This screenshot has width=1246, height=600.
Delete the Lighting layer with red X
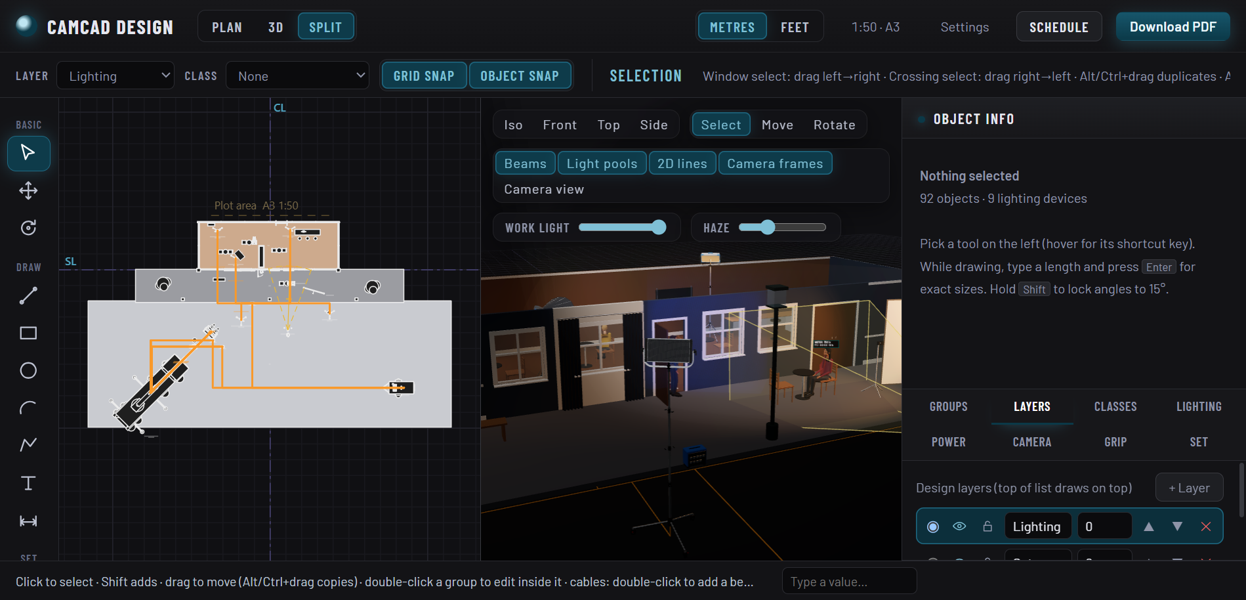pos(1206,526)
